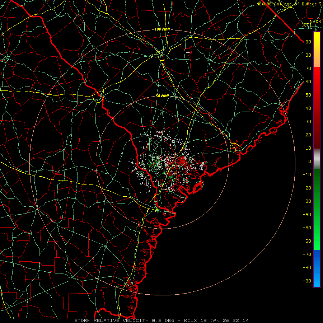This screenshot has width=323, height=323.
Task: Click the positive 70 scale value
Action: pyautogui.click(x=308, y=69)
